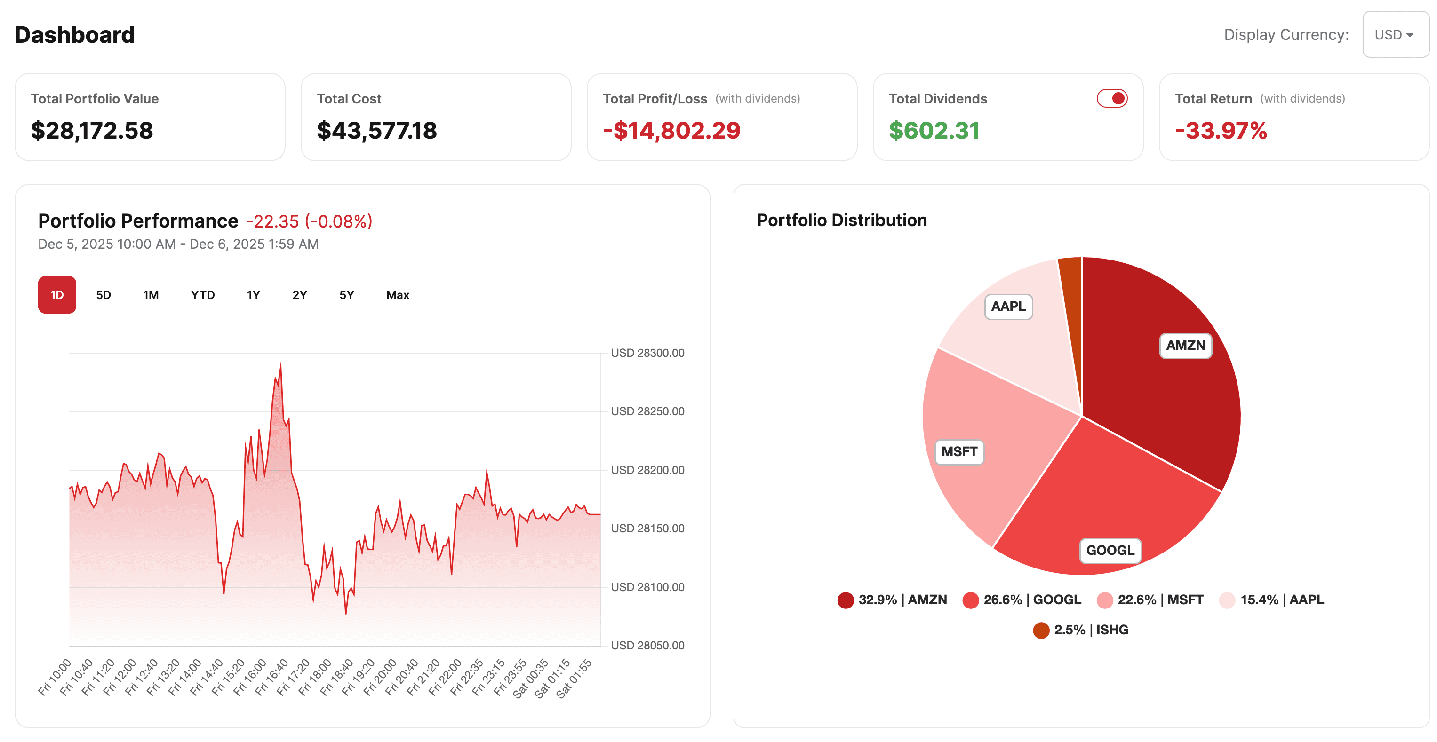The width and height of the screenshot is (1437, 742).
Task: Select the 5Y time range
Action: (346, 295)
